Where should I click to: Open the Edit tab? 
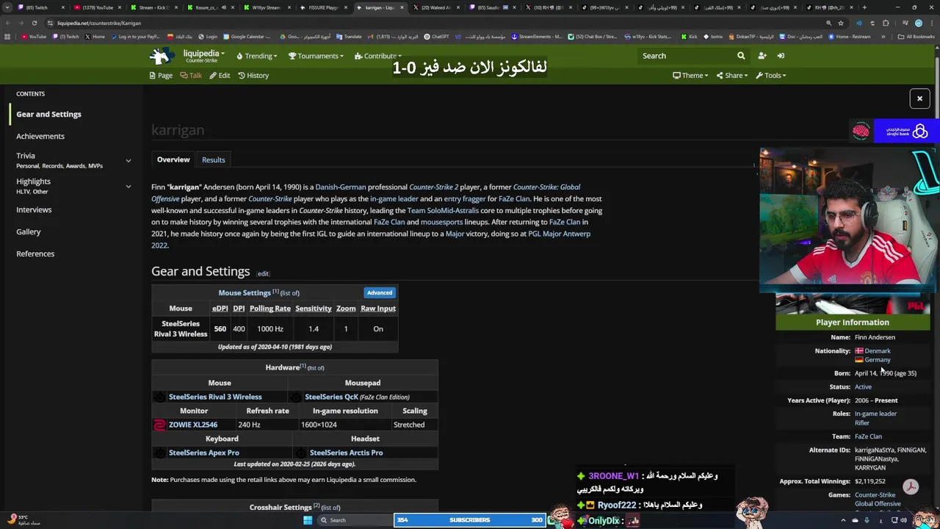click(220, 75)
